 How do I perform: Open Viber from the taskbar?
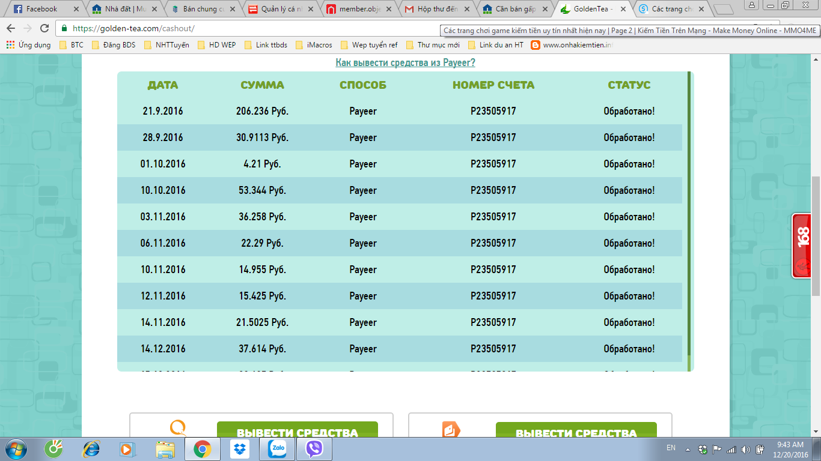(314, 449)
